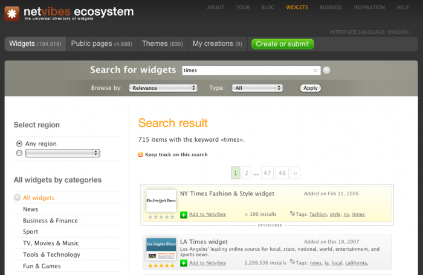Click the la tag link
Viewport: 423px width, 275px height.
326,263
